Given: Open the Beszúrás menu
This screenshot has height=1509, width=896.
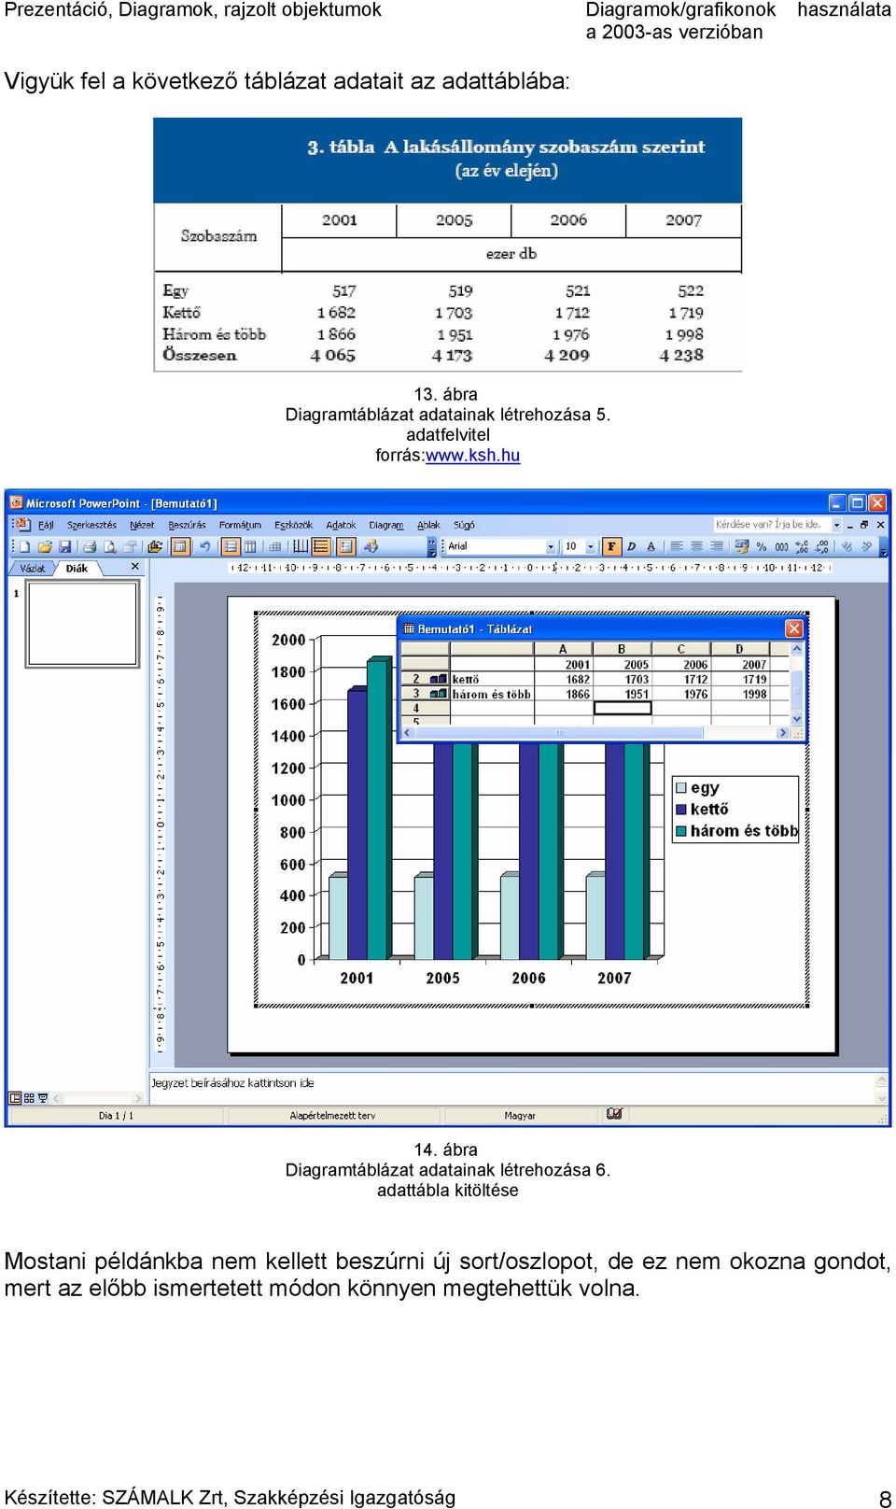Looking at the screenshot, I should pyautogui.click(x=187, y=525).
